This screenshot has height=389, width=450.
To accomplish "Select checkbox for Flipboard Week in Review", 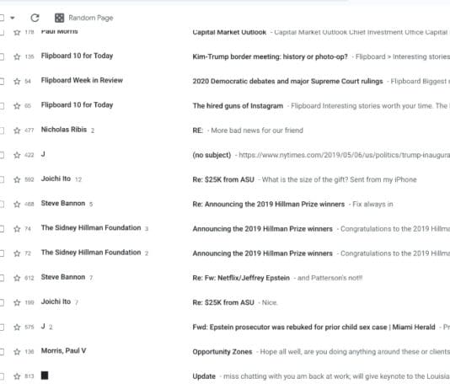I will 2,82.
